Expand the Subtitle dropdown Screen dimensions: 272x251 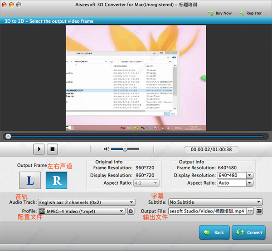215,202
